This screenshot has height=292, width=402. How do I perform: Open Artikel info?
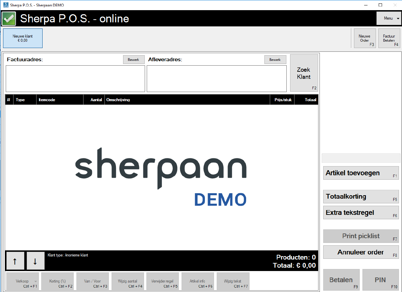198,281
